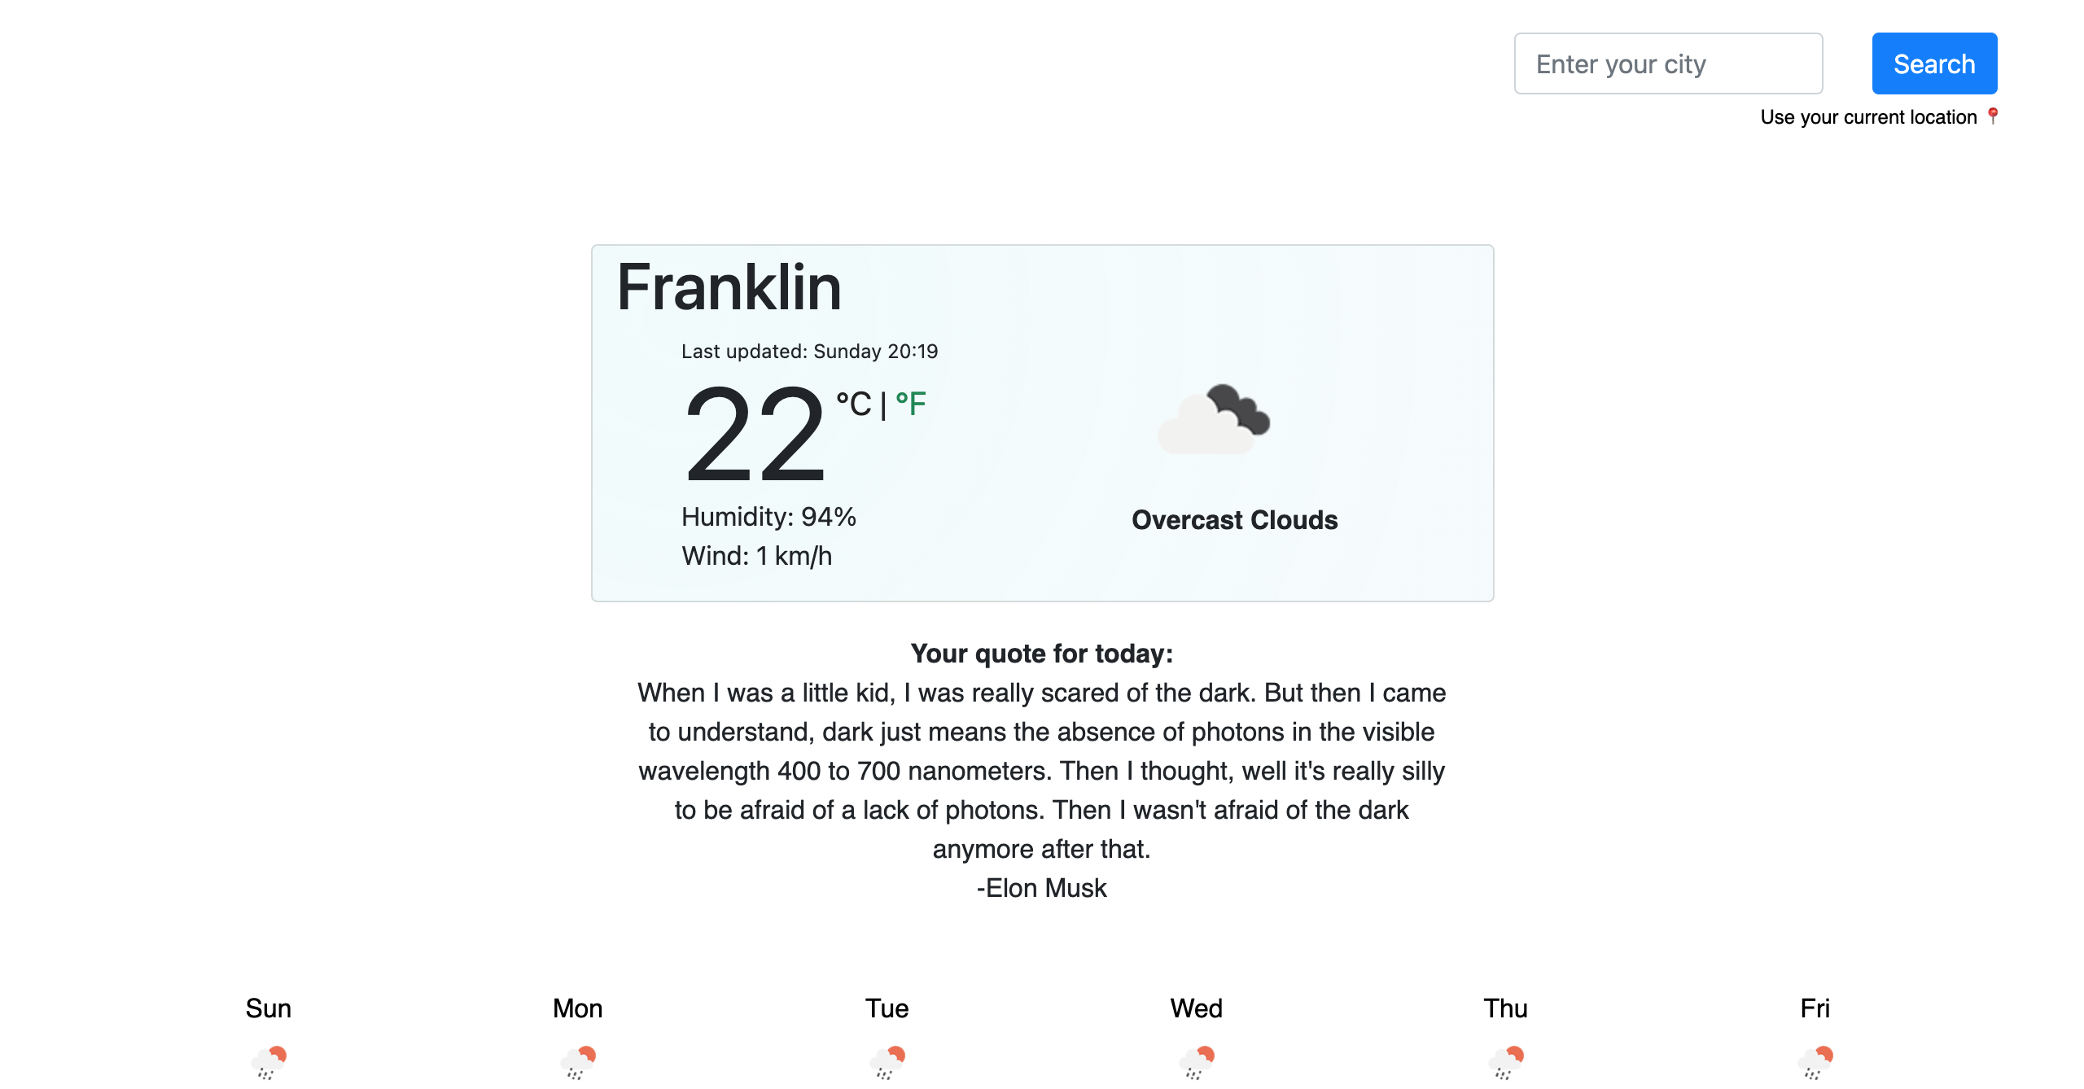The width and height of the screenshot is (2084, 1089).
Task: Switch temperature to Celsius
Action: [x=854, y=403]
